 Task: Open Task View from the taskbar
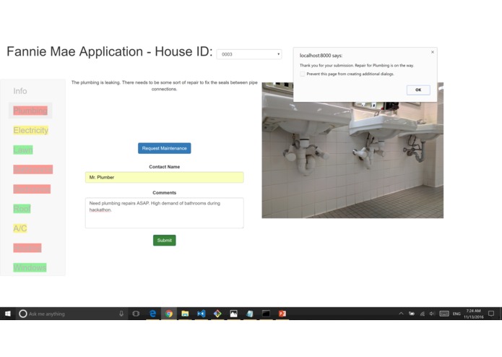136,314
